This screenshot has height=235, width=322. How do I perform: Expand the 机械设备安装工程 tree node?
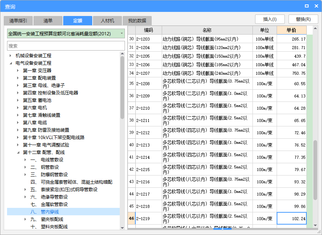(10, 56)
